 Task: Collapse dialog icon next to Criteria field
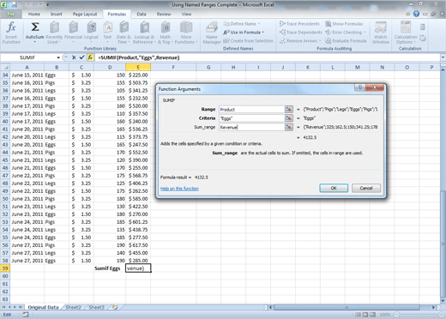pyautogui.click(x=289, y=118)
